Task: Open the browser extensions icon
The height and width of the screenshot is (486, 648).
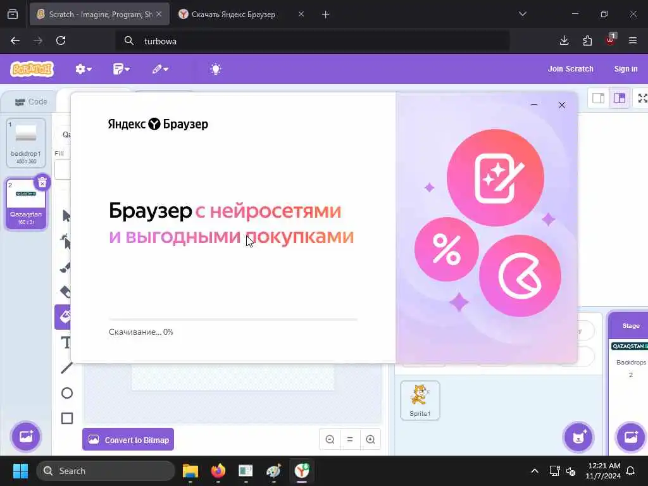Action: 587,40
